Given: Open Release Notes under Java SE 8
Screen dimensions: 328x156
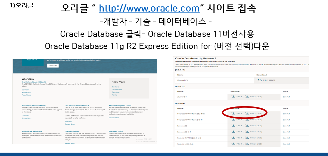Looking at the screenshot, I should pyautogui.click(x=70, y=124).
